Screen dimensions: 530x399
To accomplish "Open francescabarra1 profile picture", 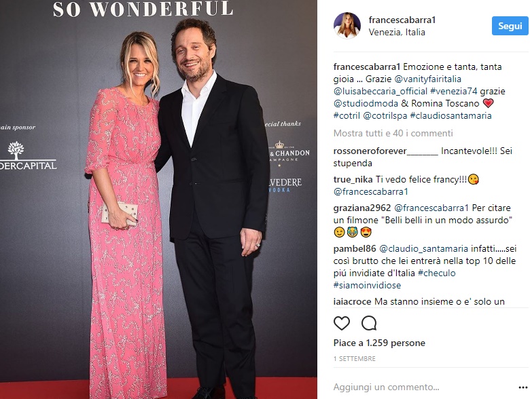I will click(x=347, y=26).
